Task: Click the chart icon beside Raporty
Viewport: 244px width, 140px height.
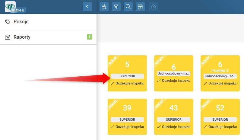Action: tap(8, 37)
